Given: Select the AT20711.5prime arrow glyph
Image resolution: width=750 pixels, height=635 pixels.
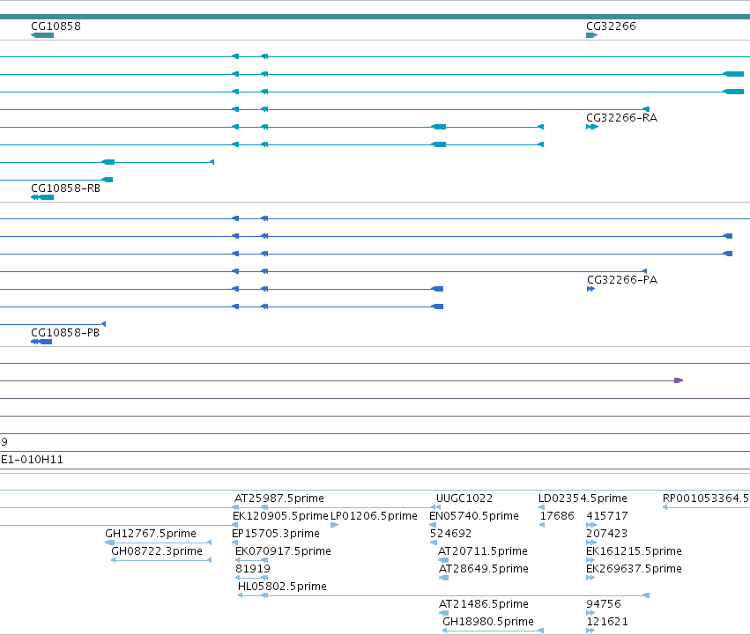Looking at the screenshot, I should click(x=443, y=560).
